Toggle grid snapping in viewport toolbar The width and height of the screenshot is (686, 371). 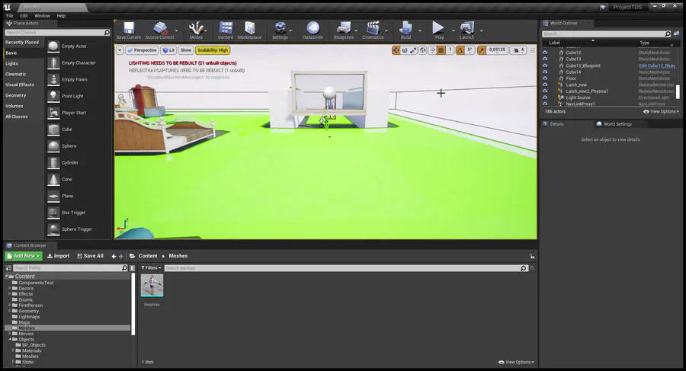pyautogui.click(x=441, y=50)
